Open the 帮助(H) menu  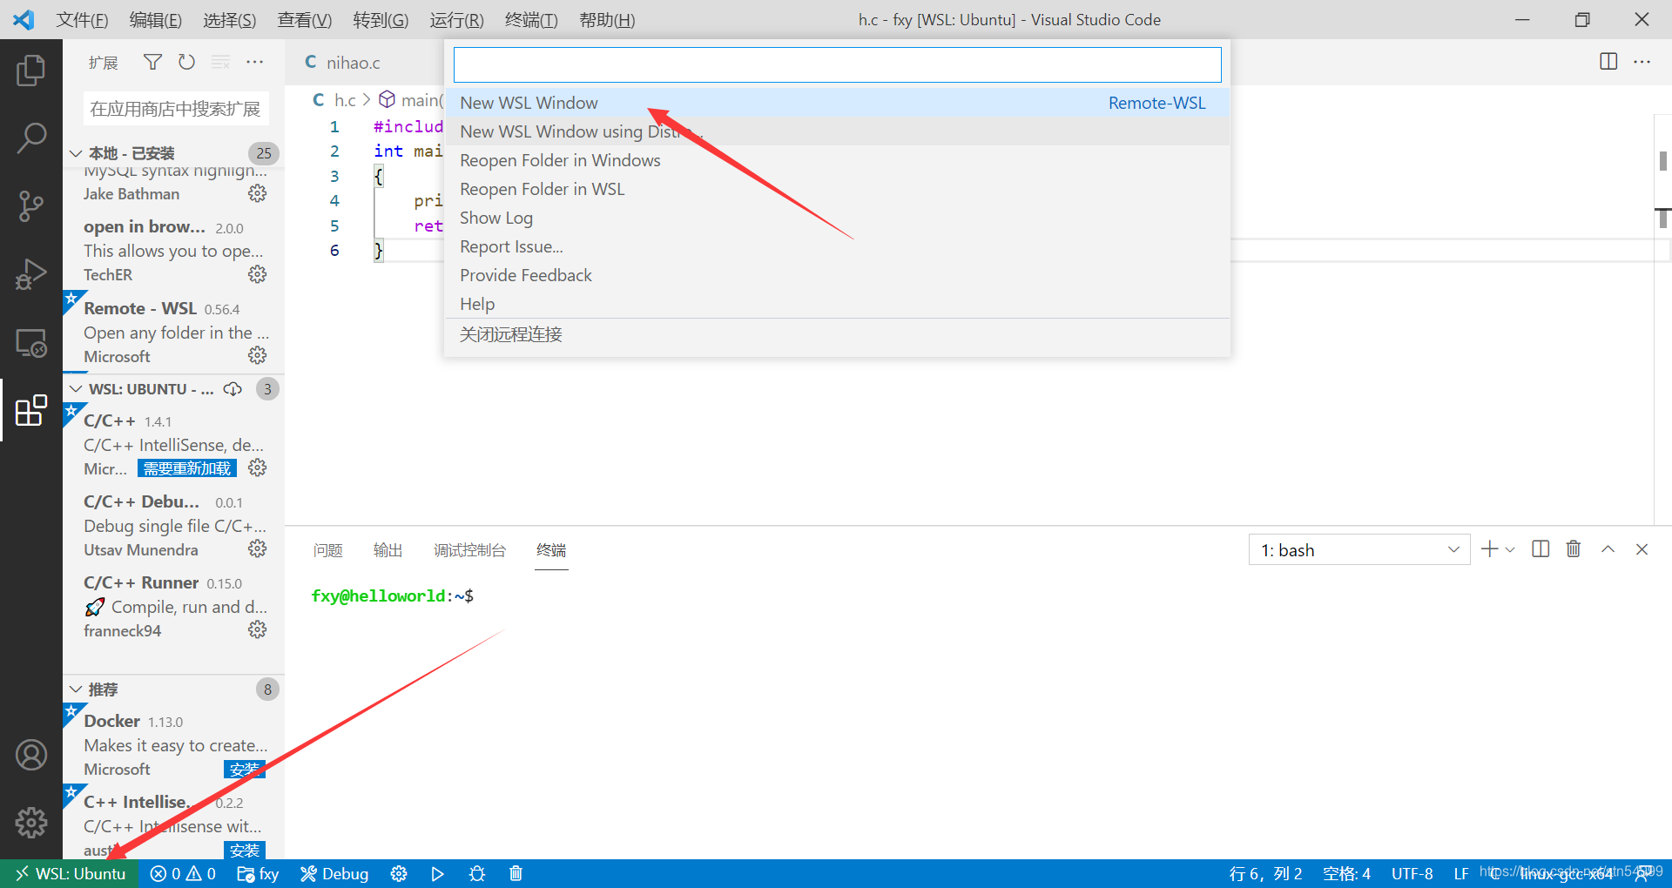point(607,19)
